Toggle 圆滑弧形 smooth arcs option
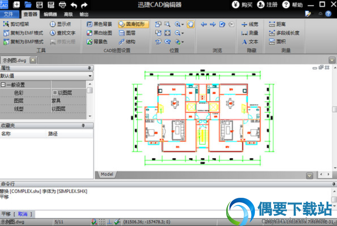337x226 pixels. [x=133, y=24]
